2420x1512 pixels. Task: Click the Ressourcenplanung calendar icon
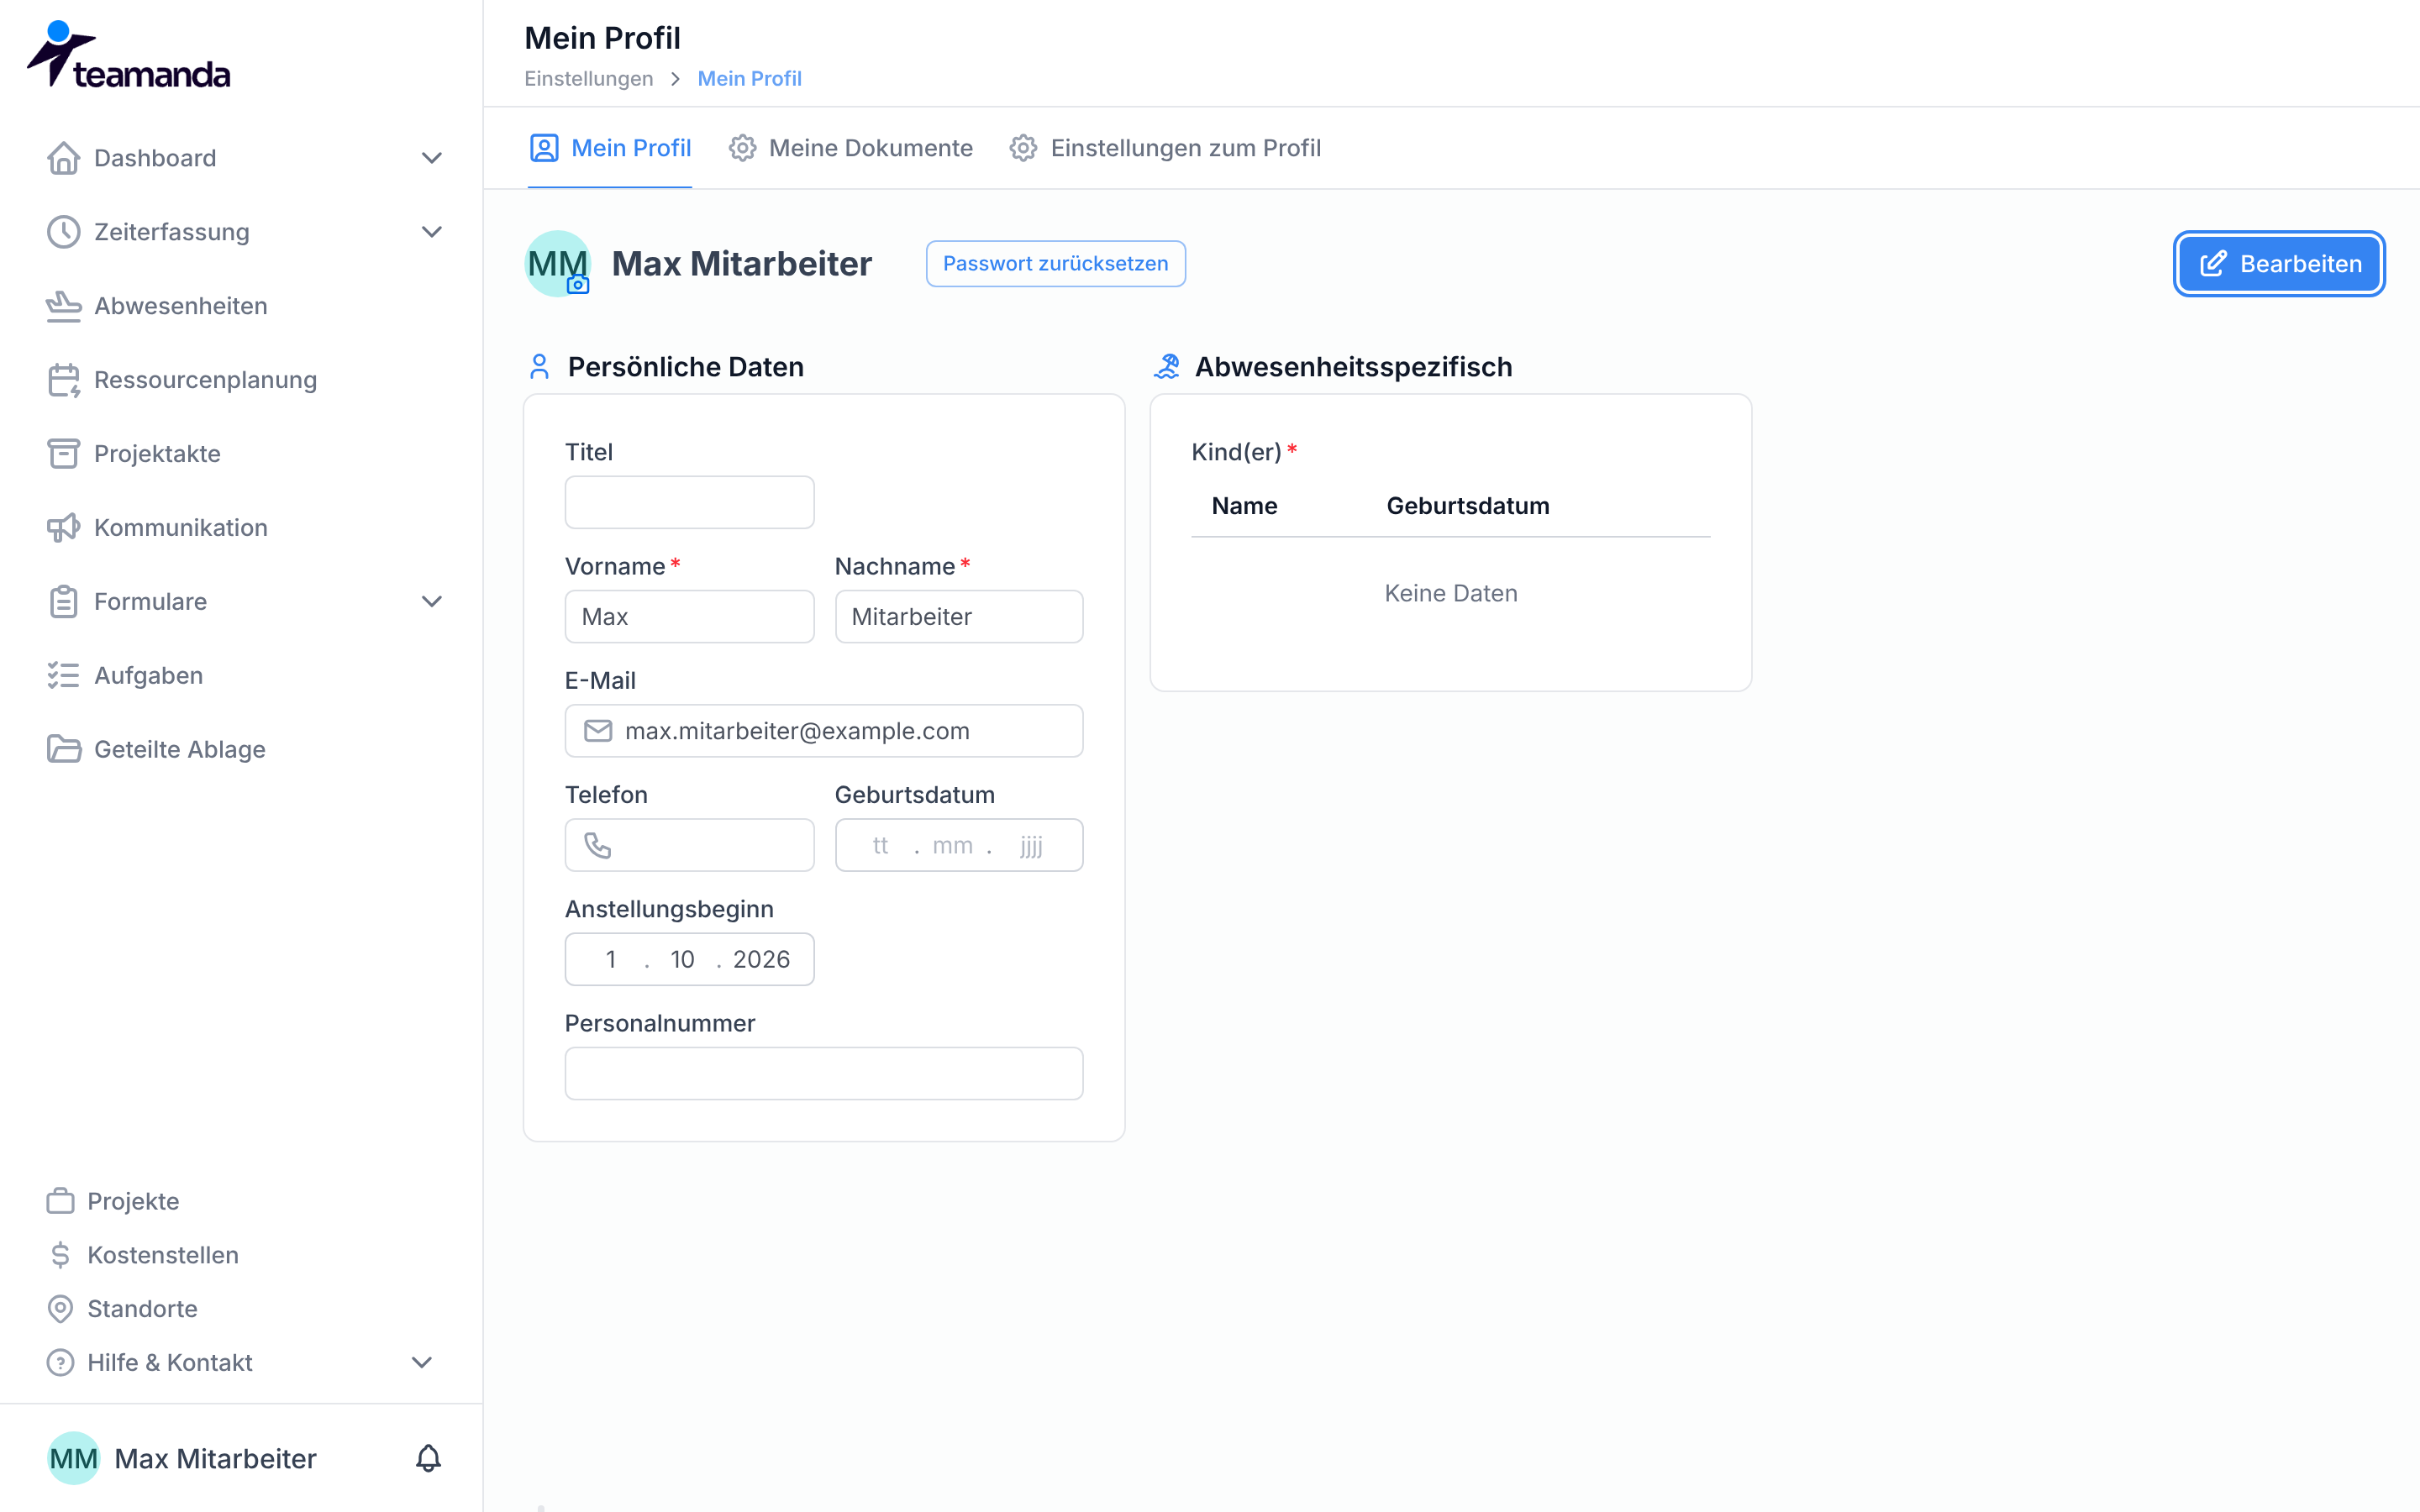63,380
